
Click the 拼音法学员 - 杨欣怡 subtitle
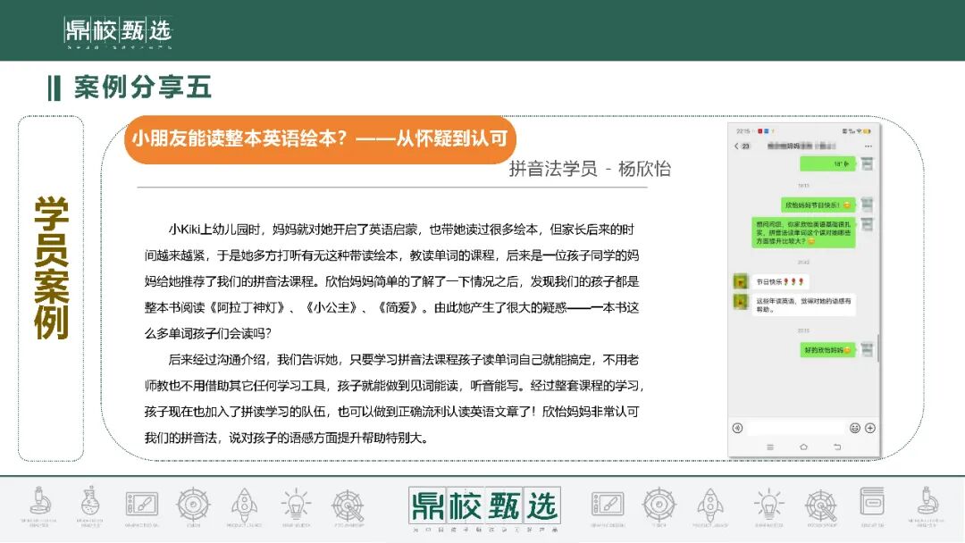point(590,169)
